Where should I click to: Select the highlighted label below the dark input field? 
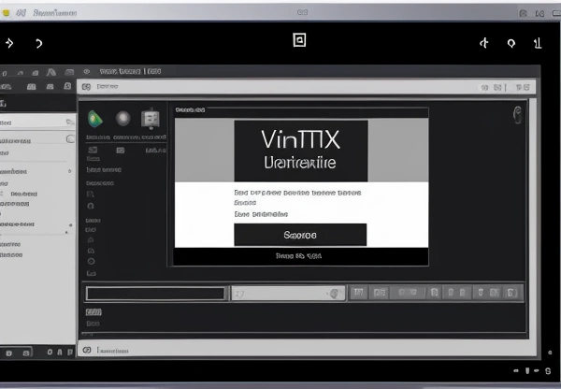[x=93, y=312]
